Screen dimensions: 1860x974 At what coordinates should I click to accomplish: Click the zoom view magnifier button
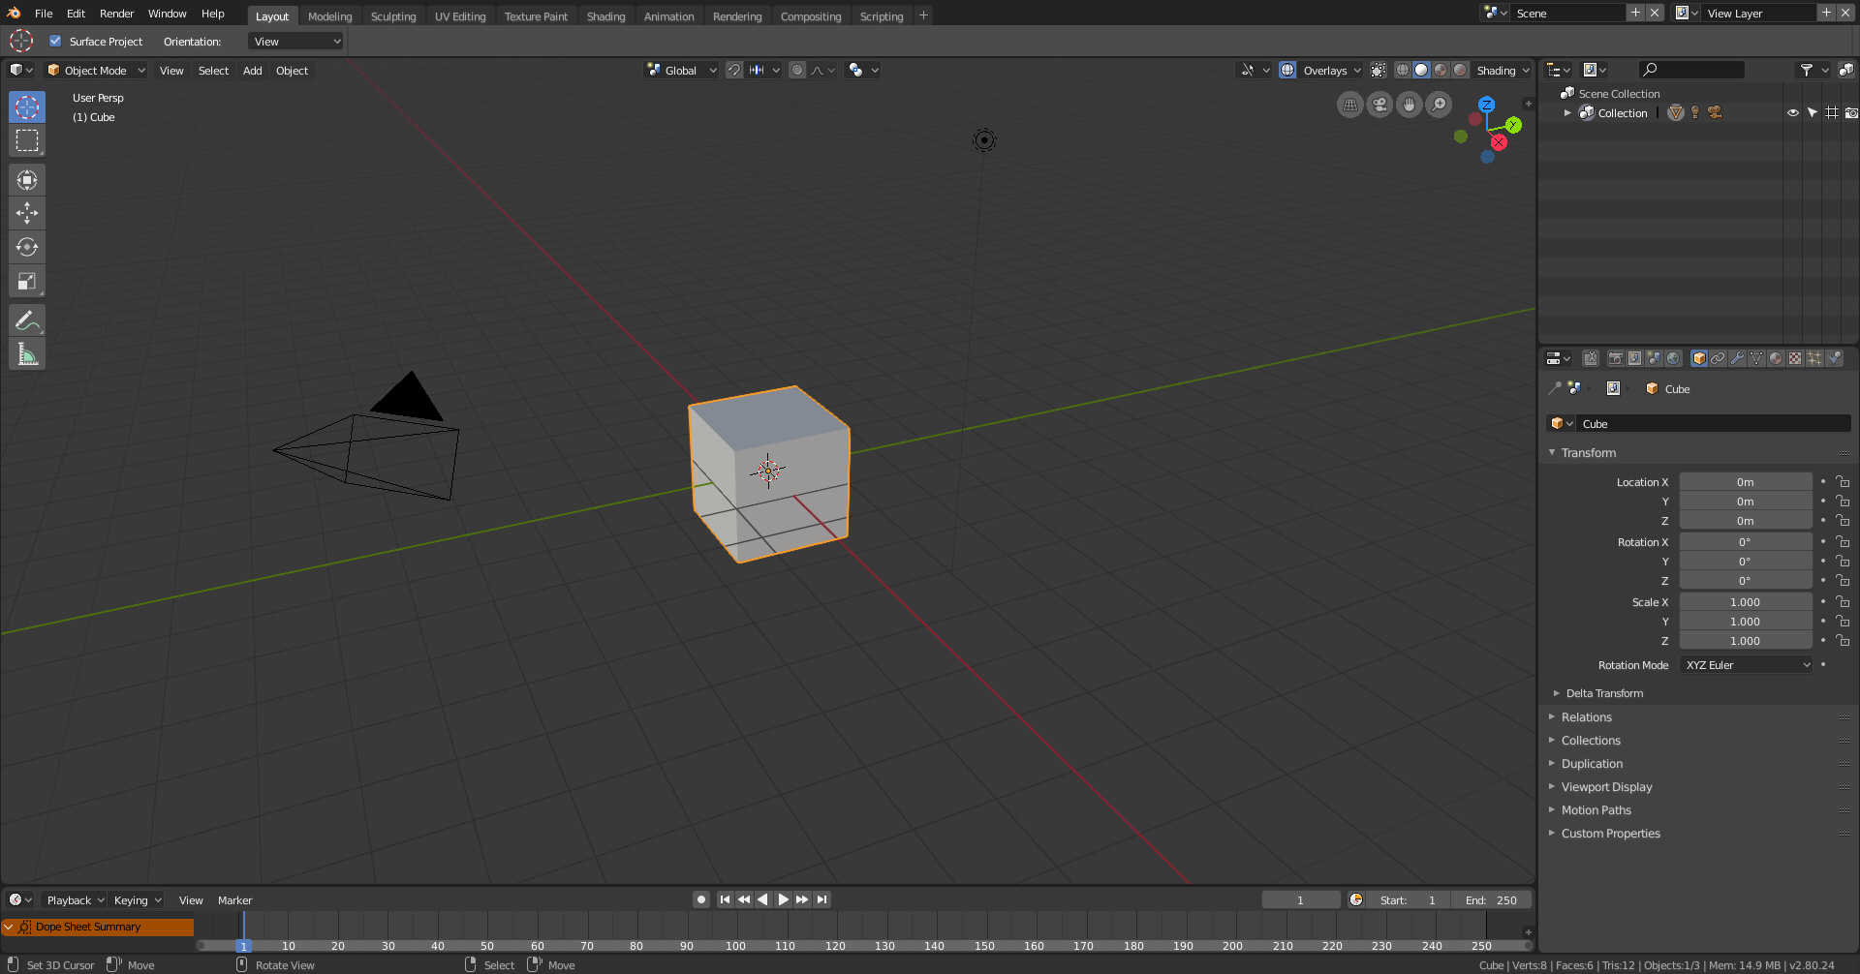coord(1440,105)
